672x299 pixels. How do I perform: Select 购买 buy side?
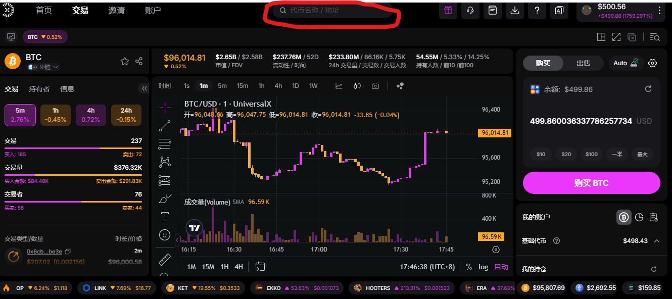pos(543,63)
